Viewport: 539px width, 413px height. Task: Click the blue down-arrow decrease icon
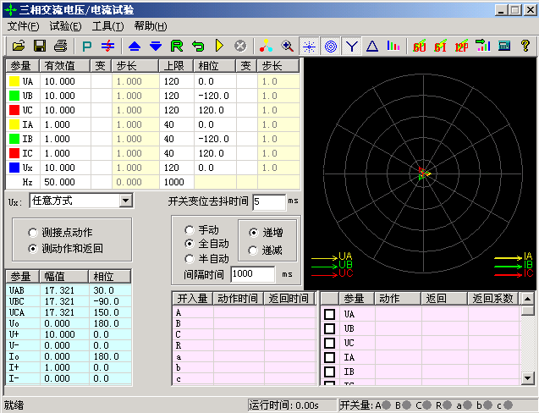click(156, 46)
